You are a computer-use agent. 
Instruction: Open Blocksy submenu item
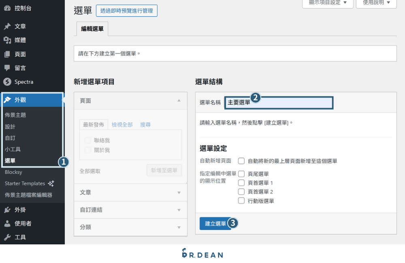[x=13, y=172]
